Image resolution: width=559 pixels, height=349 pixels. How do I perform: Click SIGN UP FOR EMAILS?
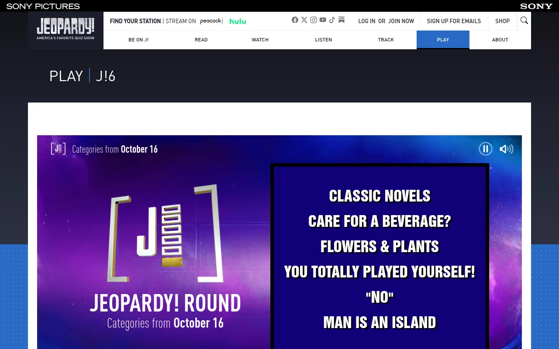click(x=454, y=21)
